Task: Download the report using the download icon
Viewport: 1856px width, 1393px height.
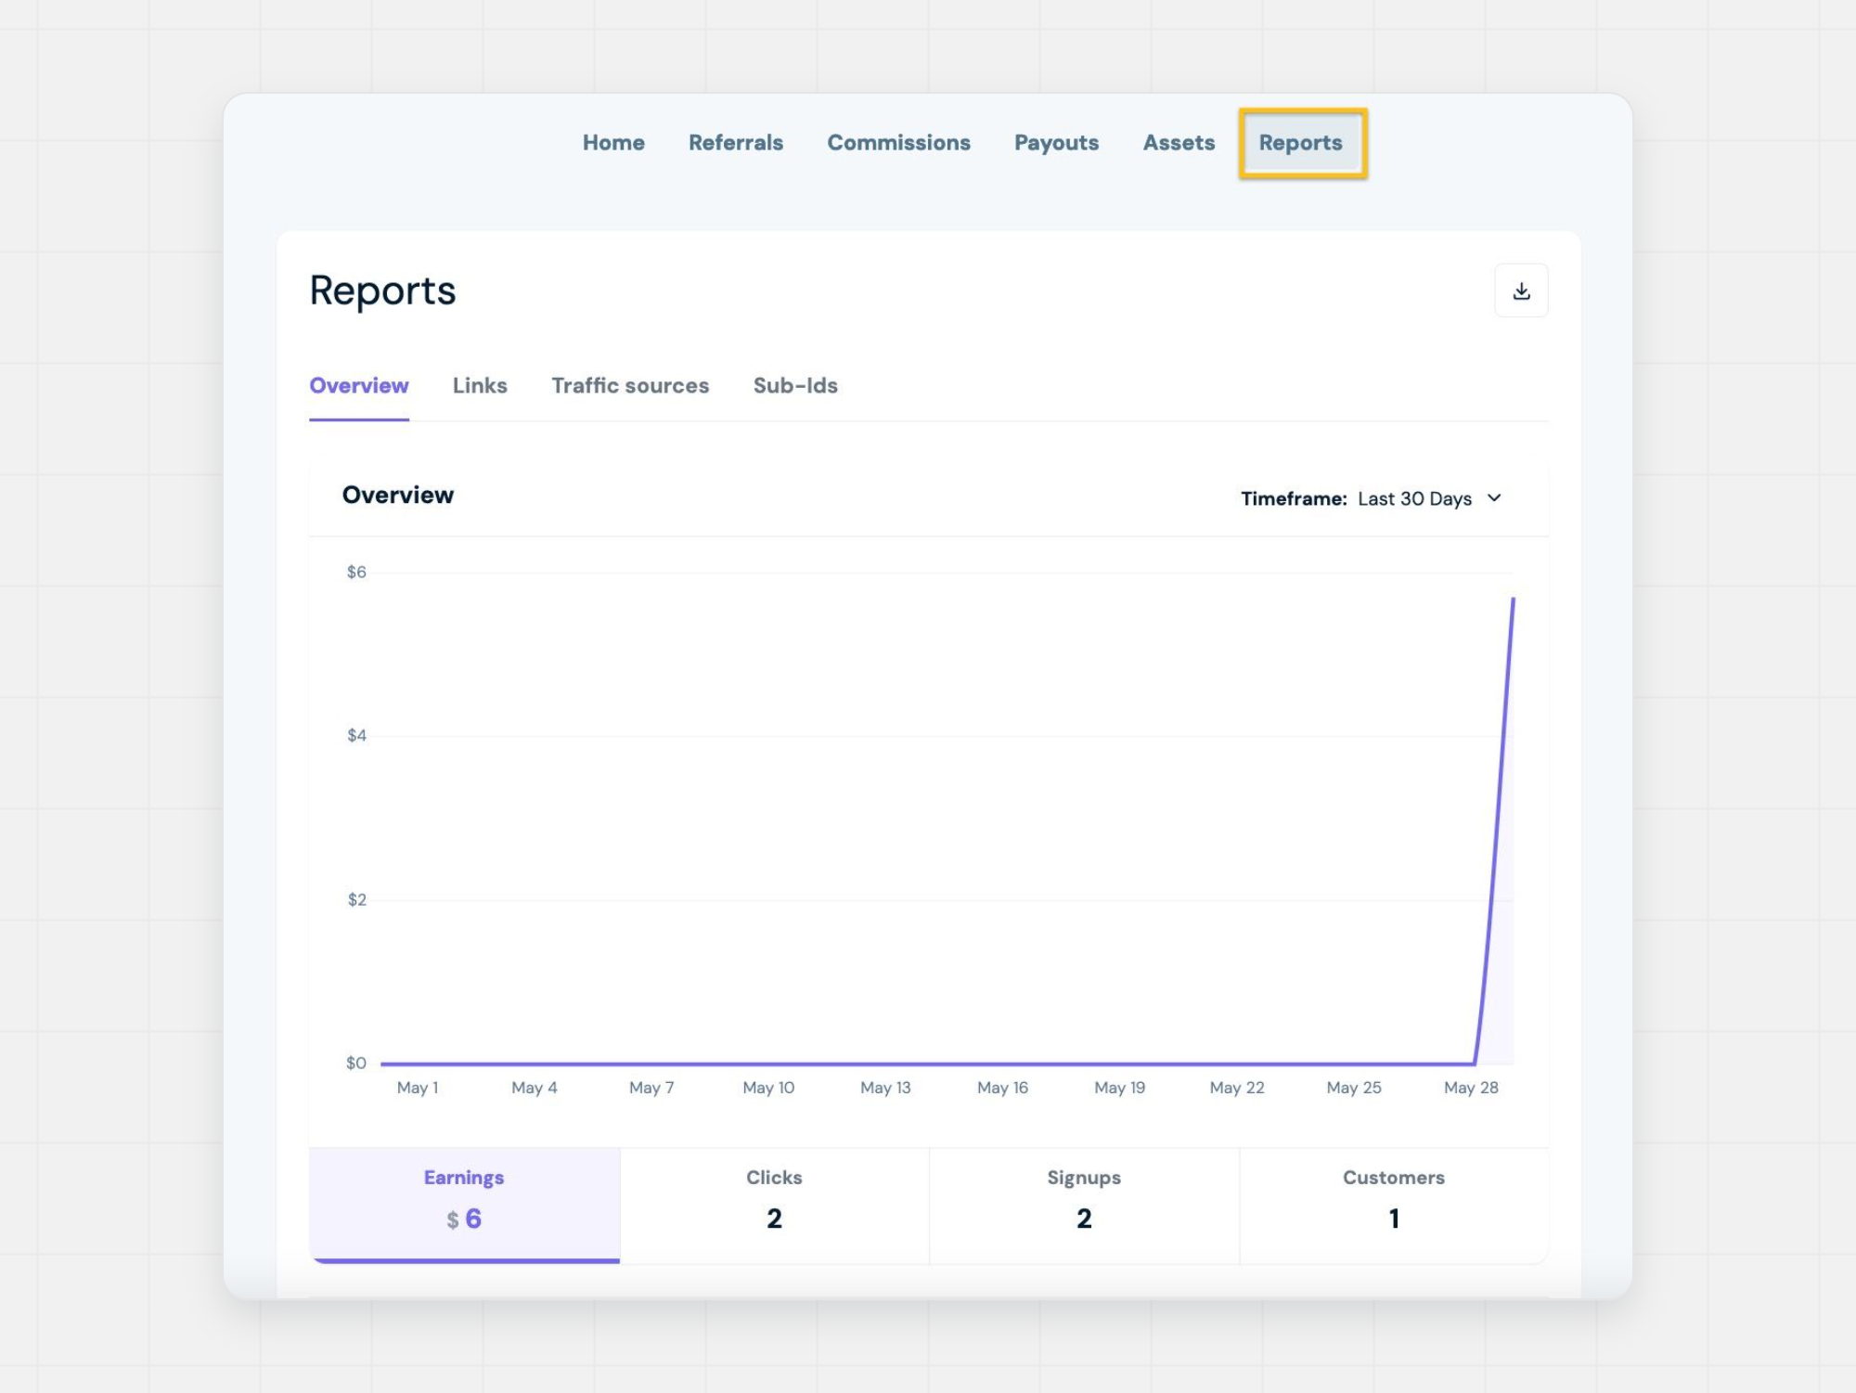Action: 1521,291
